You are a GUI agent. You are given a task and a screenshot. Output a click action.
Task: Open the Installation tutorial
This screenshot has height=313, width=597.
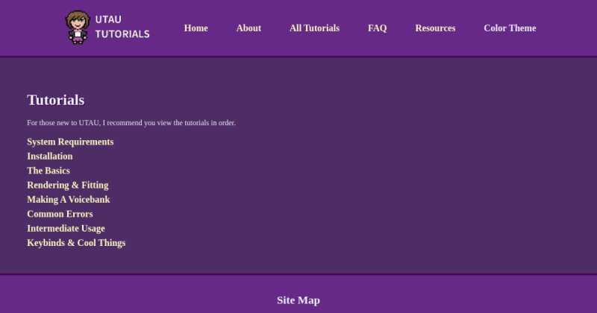point(50,156)
